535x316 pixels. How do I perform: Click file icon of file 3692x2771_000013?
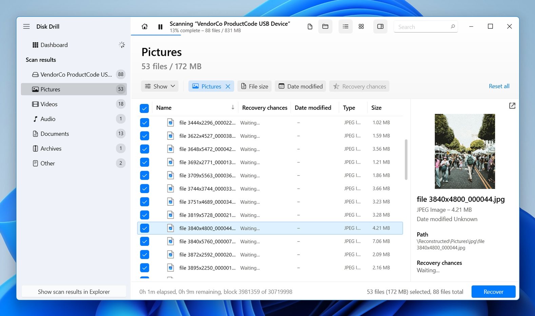(171, 162)
